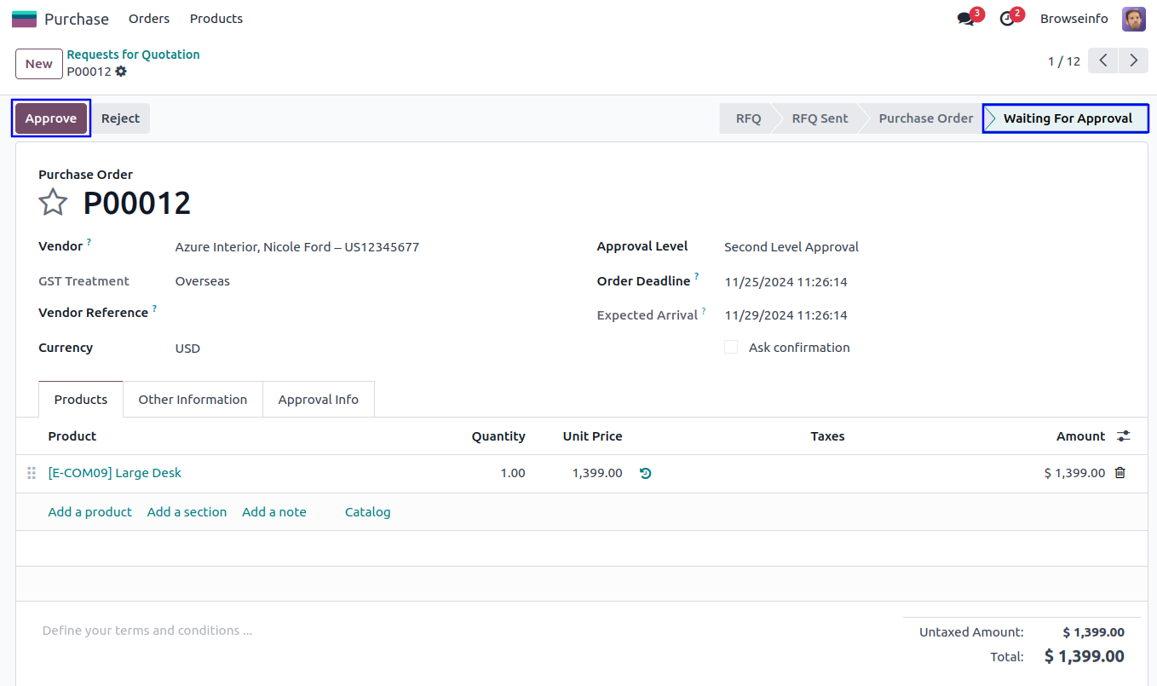The height and width of the screenshot is (686, 1157).
Task: Go to the previous record arrow
Action: pyautogui.click(x=1102, y=61)
